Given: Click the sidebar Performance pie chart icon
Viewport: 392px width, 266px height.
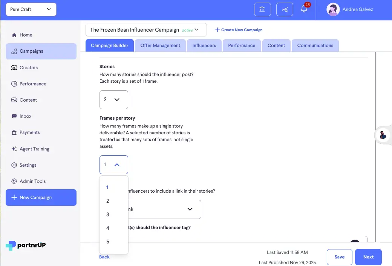Looking at the screenshot, I should (14, 84).
